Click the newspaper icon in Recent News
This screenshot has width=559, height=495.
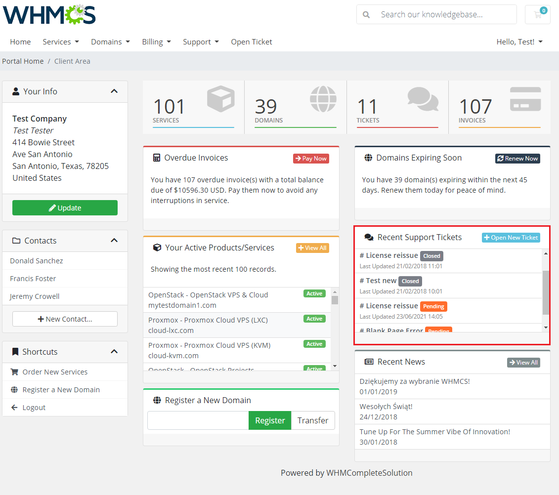coord(369,362)
